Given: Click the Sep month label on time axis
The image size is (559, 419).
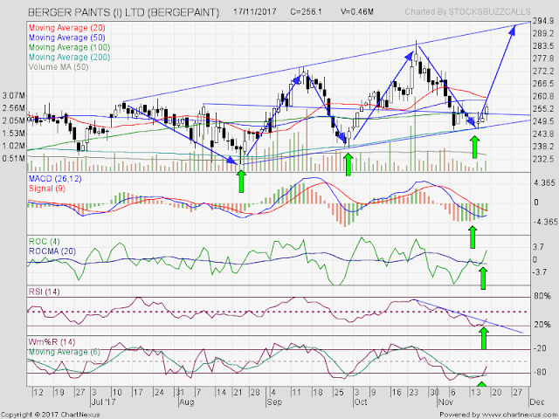Looking at the screenshot, I should tap(274, 402).
